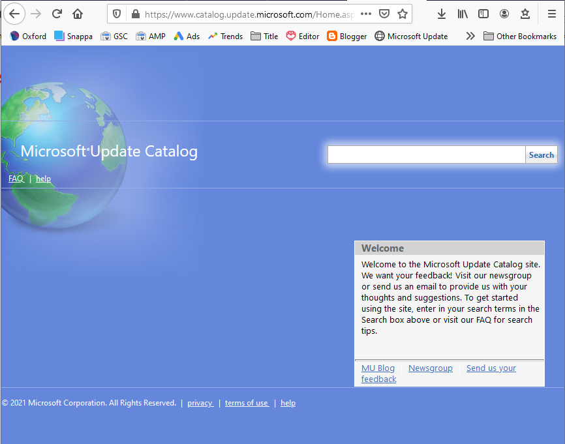Go back using the browser back arrow
This screenshot has height=444, width=565.
pyautogui.click(x=14, y=14)
